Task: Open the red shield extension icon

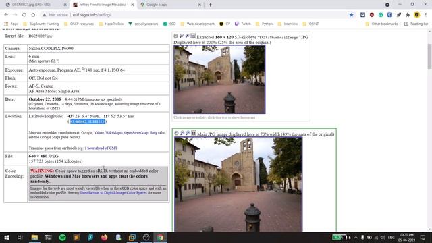Action: point(372,15)
